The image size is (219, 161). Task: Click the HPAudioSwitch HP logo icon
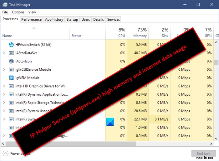coord(11,45)
